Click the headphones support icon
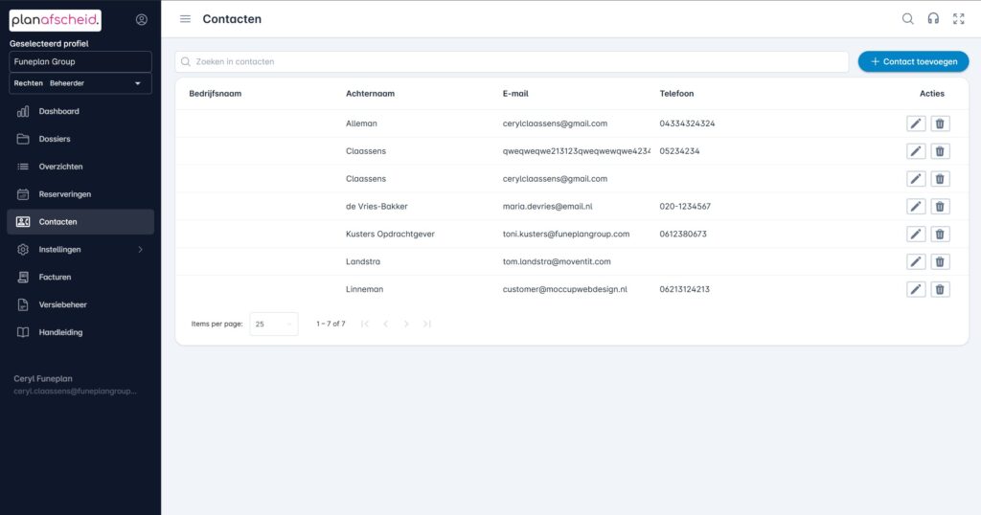The height and width of the screenshot is (515, 981). tap(933, 19)
